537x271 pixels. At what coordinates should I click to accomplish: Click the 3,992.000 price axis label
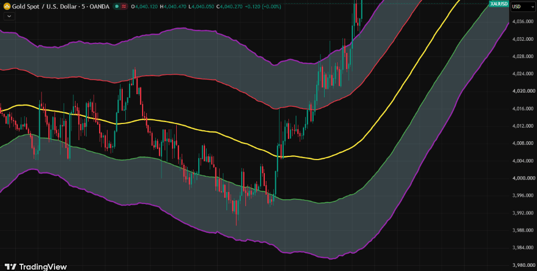click(523, 213)
